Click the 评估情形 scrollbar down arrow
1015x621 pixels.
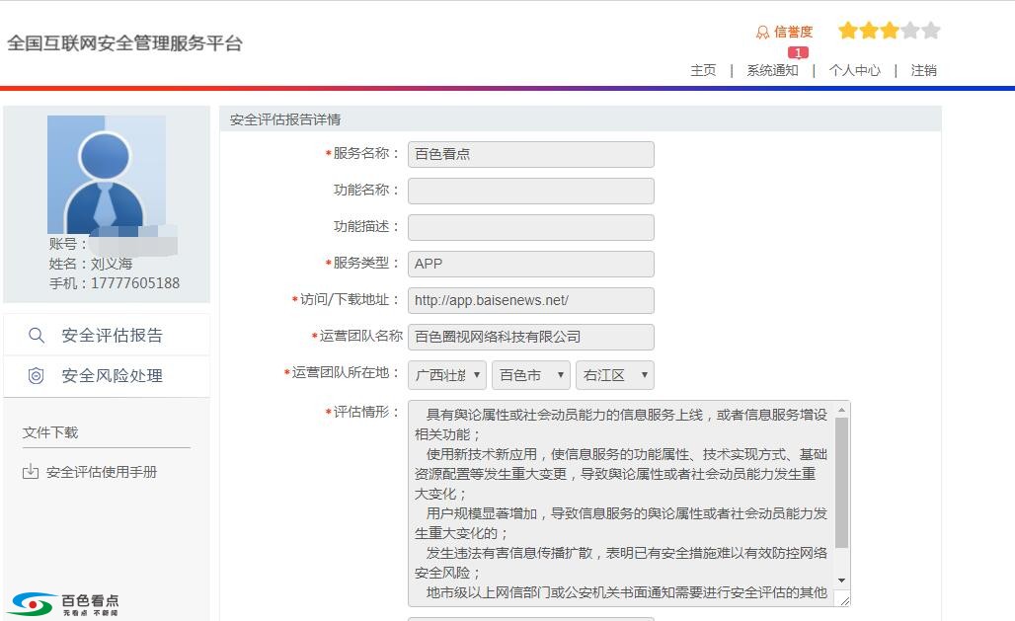pos(841,581)
